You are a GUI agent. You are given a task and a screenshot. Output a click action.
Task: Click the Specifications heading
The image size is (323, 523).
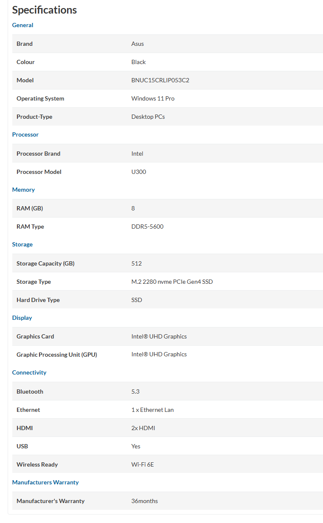tap(45, 10)
